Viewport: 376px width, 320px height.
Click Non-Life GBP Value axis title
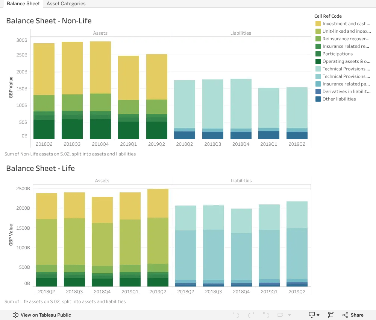point(11,87)
